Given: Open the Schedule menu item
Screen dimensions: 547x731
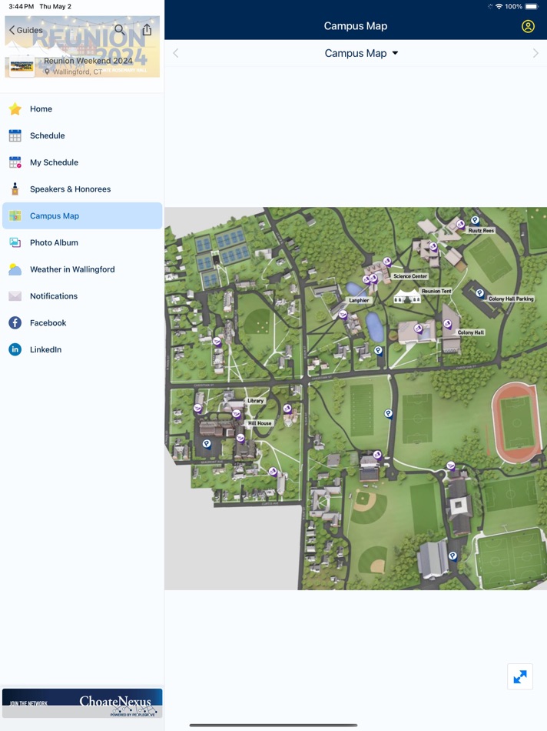Looking at the screenshot, I should click(82, 135).
